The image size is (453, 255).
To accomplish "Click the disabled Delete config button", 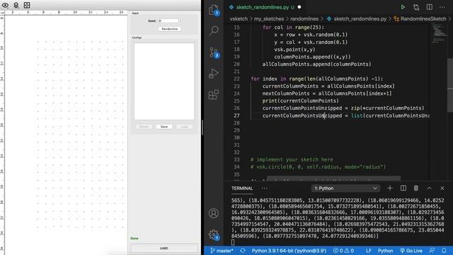I will [144, 127].
